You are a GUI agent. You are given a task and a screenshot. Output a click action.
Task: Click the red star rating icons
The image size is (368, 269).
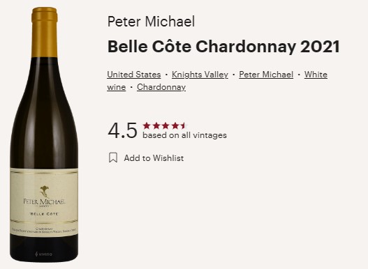click(164, 126)
